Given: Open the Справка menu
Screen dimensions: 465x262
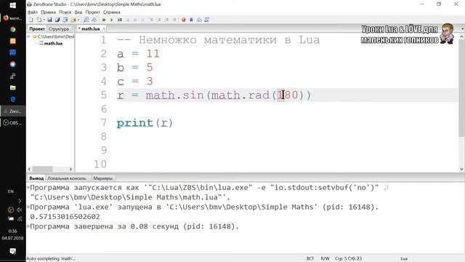Looking at the screenshot, I should pos(112,12).
